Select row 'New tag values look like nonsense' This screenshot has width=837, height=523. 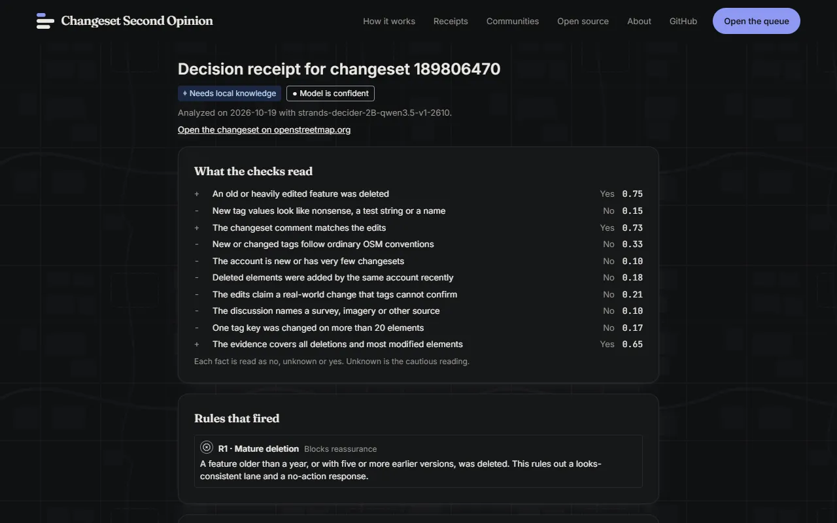pos(418,211)
